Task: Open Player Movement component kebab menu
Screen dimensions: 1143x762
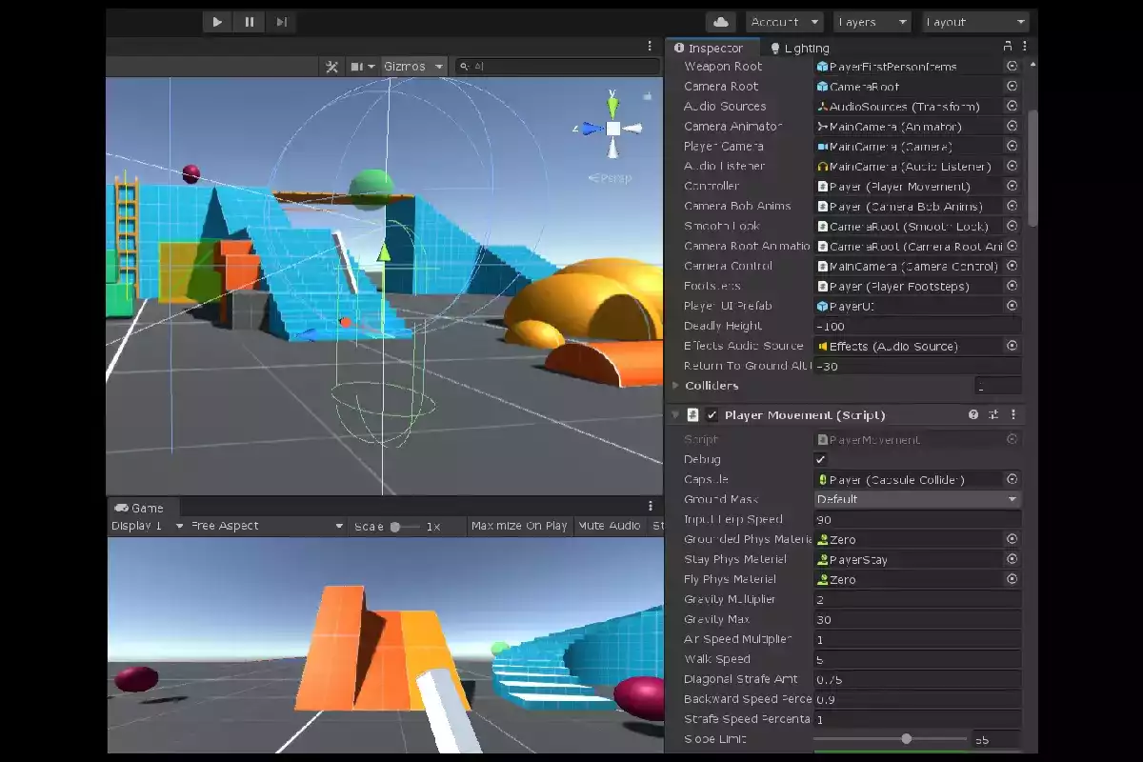Action: tap(1013, 415)
